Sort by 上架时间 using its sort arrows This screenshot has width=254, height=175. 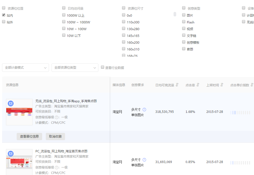(222, 85)
